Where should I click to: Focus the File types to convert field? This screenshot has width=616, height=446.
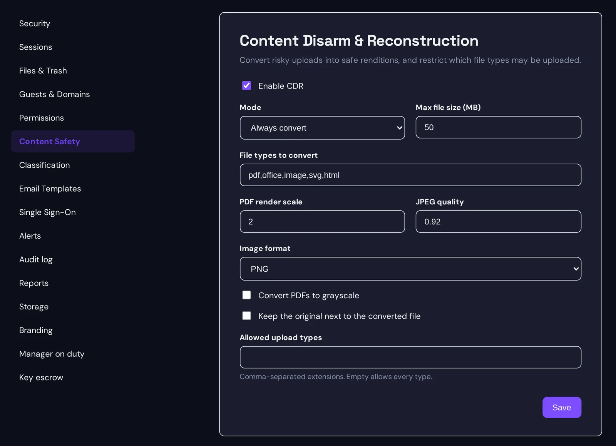[x=410, y=175]
